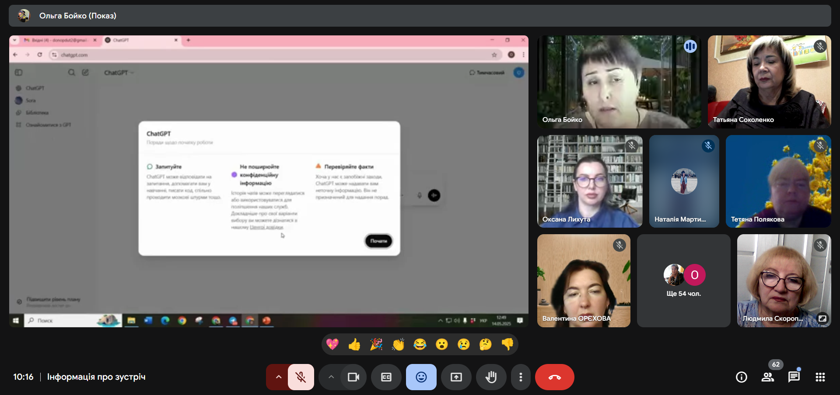This screenshot has height=395, width=840.
Task: Turn on the camera
Action: (353, 377)
